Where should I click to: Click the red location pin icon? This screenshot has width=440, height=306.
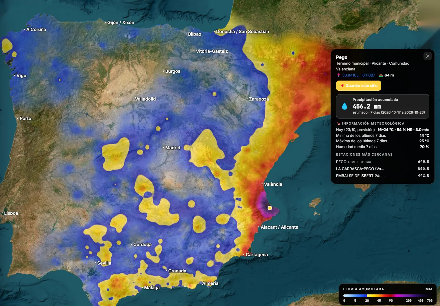pyautogui.click(x=338, y=75)
